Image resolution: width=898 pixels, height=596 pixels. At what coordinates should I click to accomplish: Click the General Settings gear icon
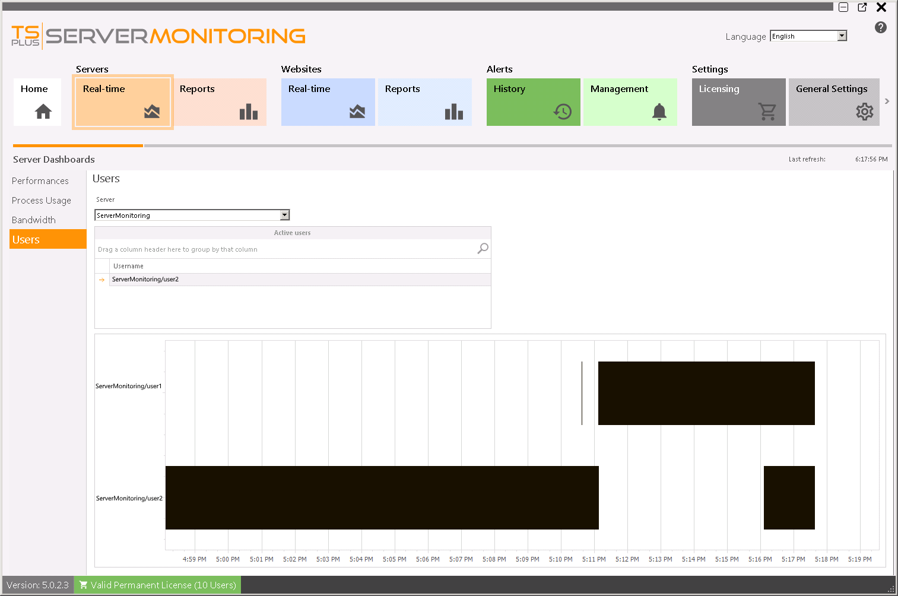(x=864, y=111)
